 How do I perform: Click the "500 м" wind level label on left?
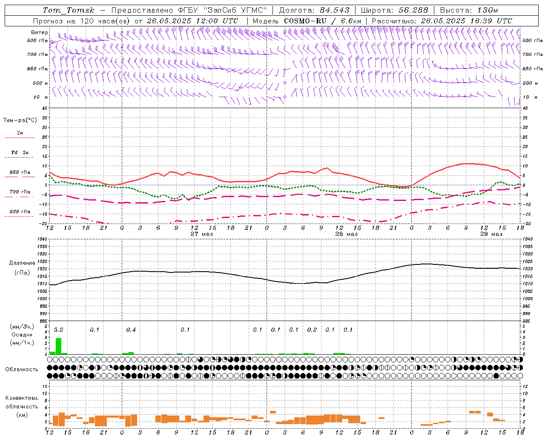[x=40, y=83]
